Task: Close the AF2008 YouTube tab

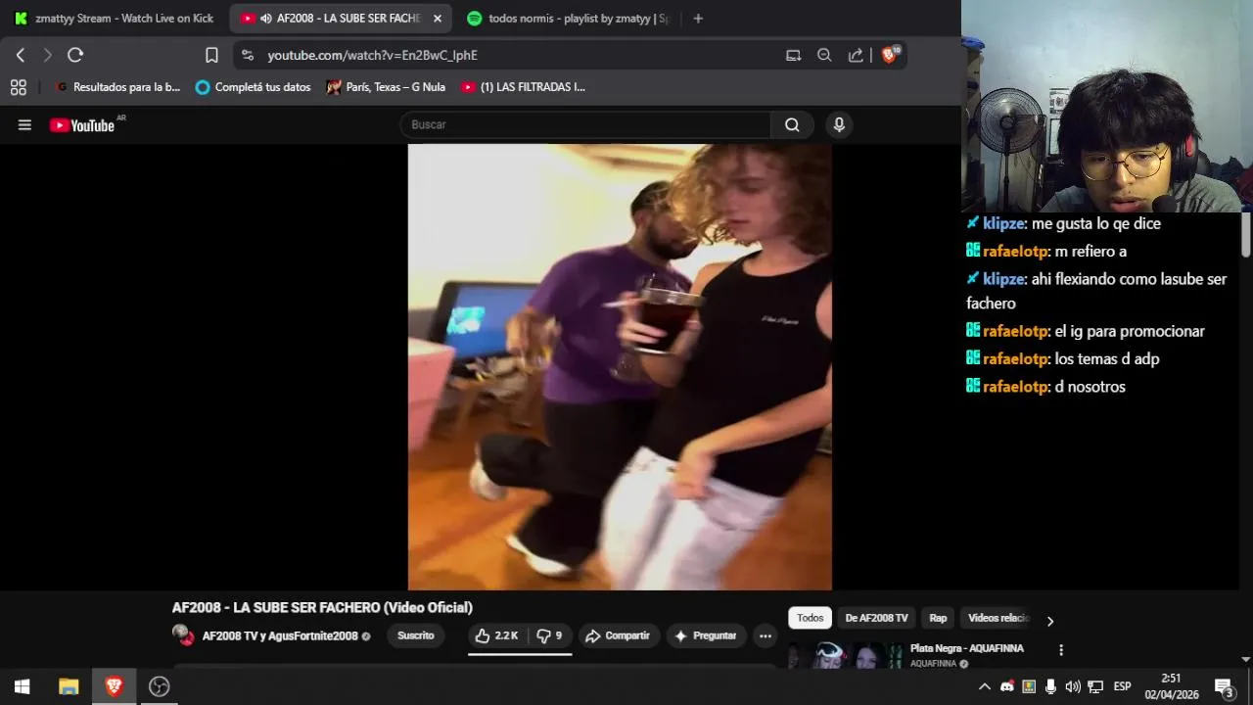Action: click(x=437, y=18)
